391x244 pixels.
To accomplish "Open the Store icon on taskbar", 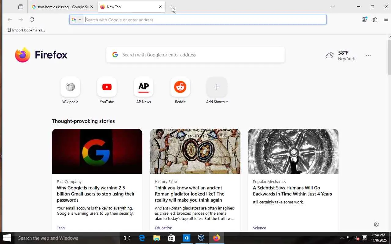I will (x=171, y=238).
